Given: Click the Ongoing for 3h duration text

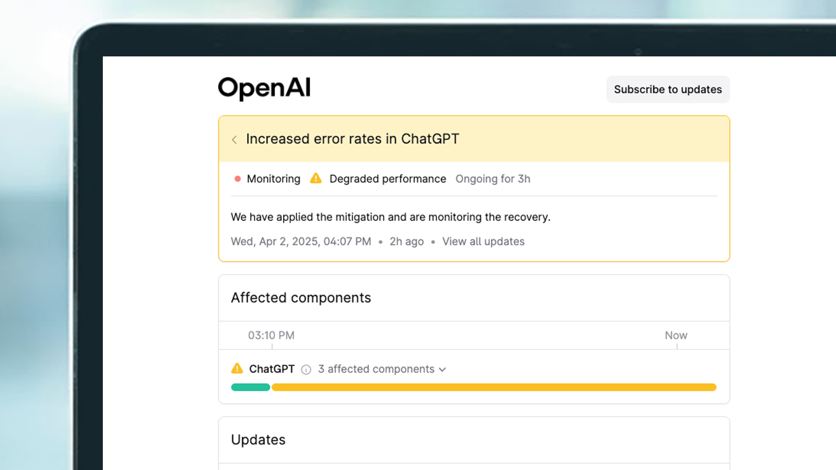Looking at the screenshot, I should point(493,179).
